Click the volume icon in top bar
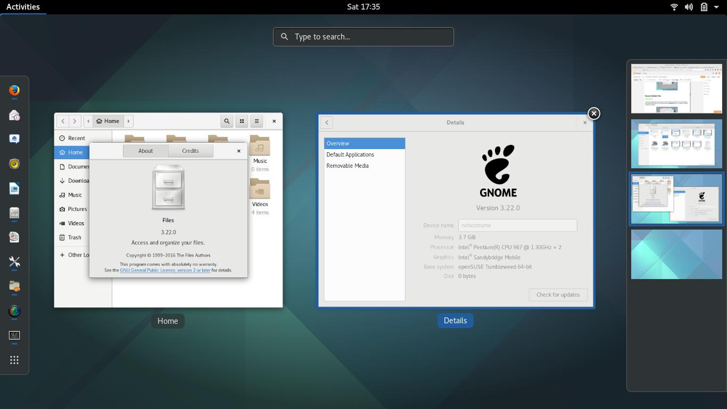Screen dimensions: 727x409 pyautogui.click(x=689, y=7)
